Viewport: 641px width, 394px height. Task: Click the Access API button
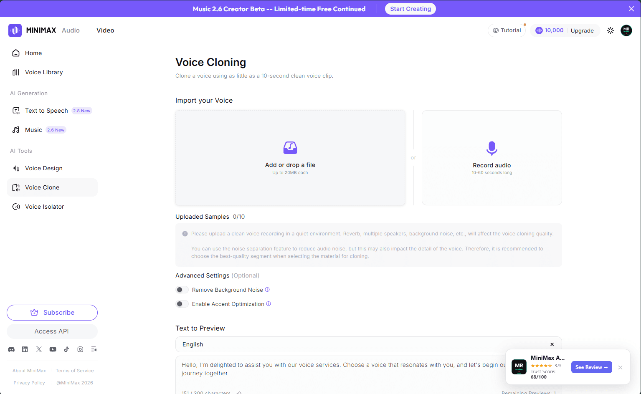pos(52,331)
